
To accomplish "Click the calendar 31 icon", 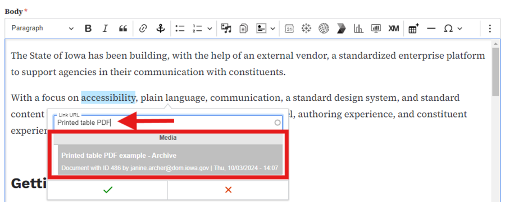I will point(289,29).
